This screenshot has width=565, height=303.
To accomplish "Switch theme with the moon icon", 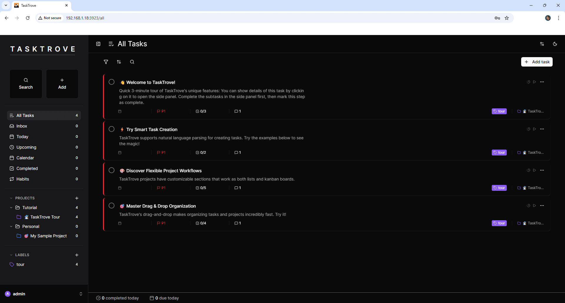I will coord(555,44).
